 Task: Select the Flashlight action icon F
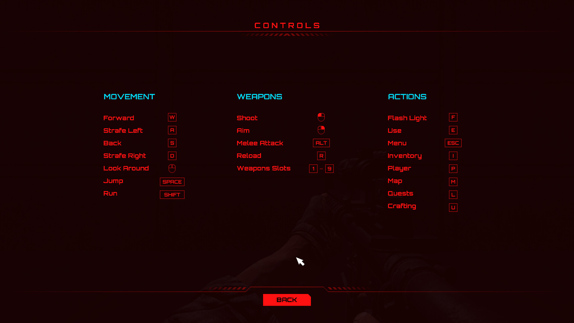[x=453, y=117]
